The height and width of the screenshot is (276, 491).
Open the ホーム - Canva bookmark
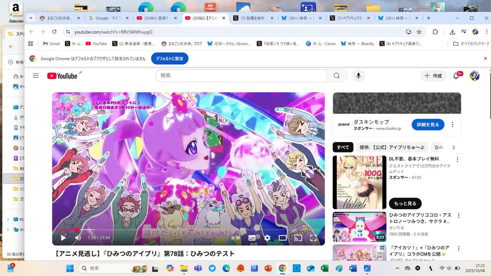coord(321,44)
